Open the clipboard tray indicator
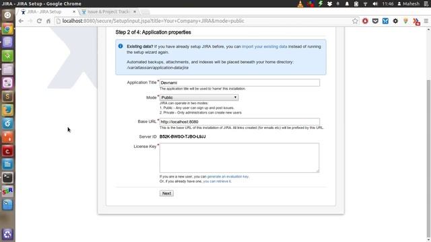 [x=356, y=4]
